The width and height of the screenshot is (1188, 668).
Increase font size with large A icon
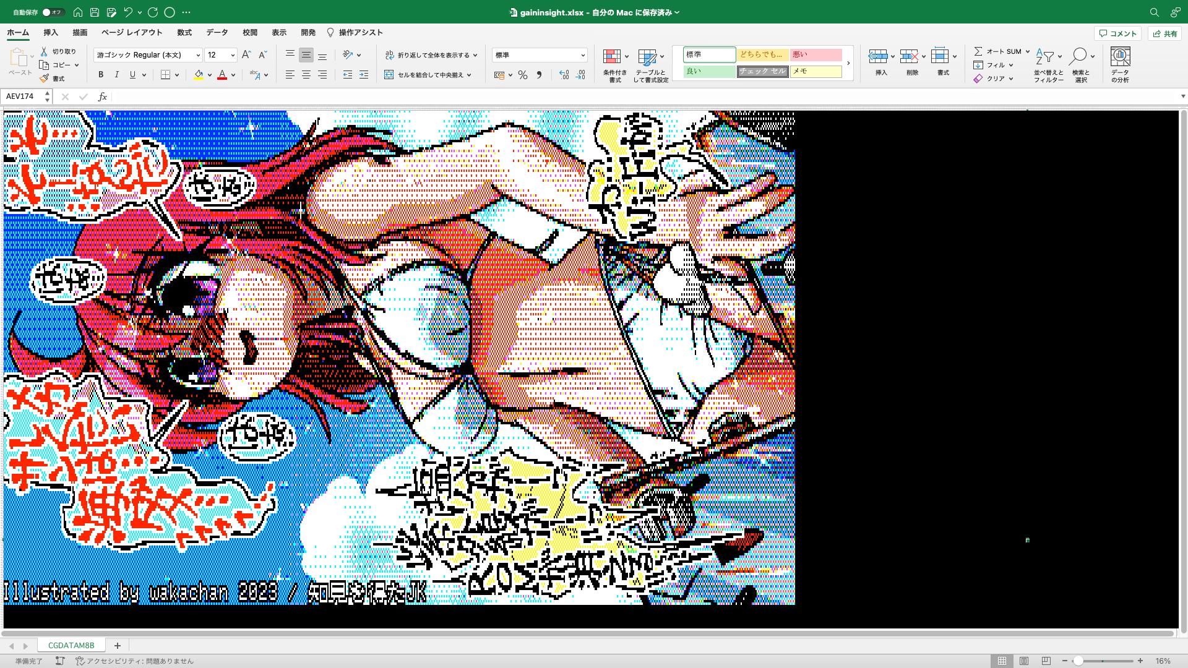(246, 55)
